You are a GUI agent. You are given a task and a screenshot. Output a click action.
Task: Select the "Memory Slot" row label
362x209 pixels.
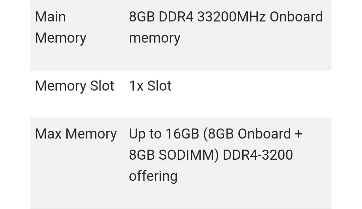click(x=74, y=86)
